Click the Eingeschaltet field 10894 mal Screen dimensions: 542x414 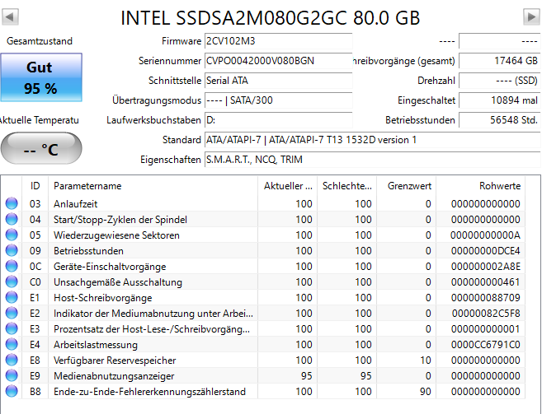(499, 100)
